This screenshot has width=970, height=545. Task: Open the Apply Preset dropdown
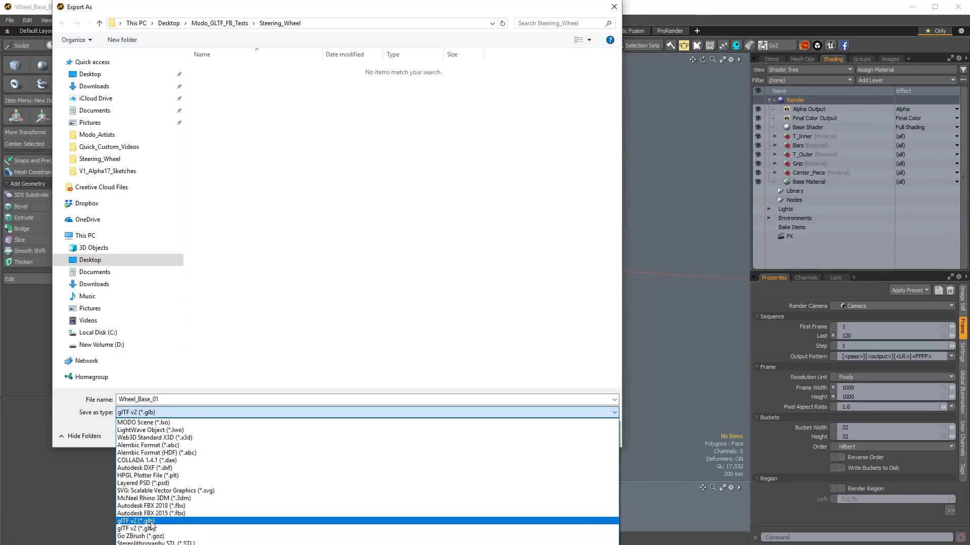point(910,290)
